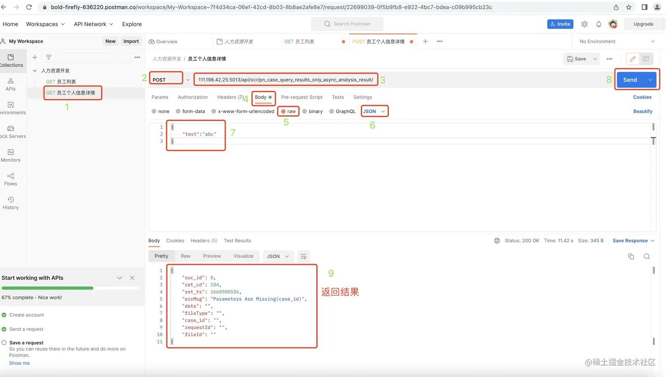The image size is (666, 377).
Task: Select the none body type
Action: (160, 111)
